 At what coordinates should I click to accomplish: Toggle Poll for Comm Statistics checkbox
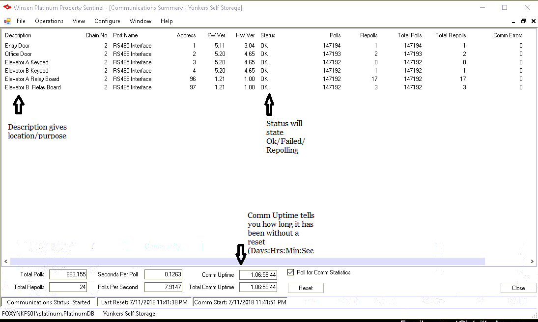coord(290,272)
